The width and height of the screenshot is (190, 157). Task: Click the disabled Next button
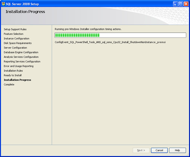click(141, 150)
